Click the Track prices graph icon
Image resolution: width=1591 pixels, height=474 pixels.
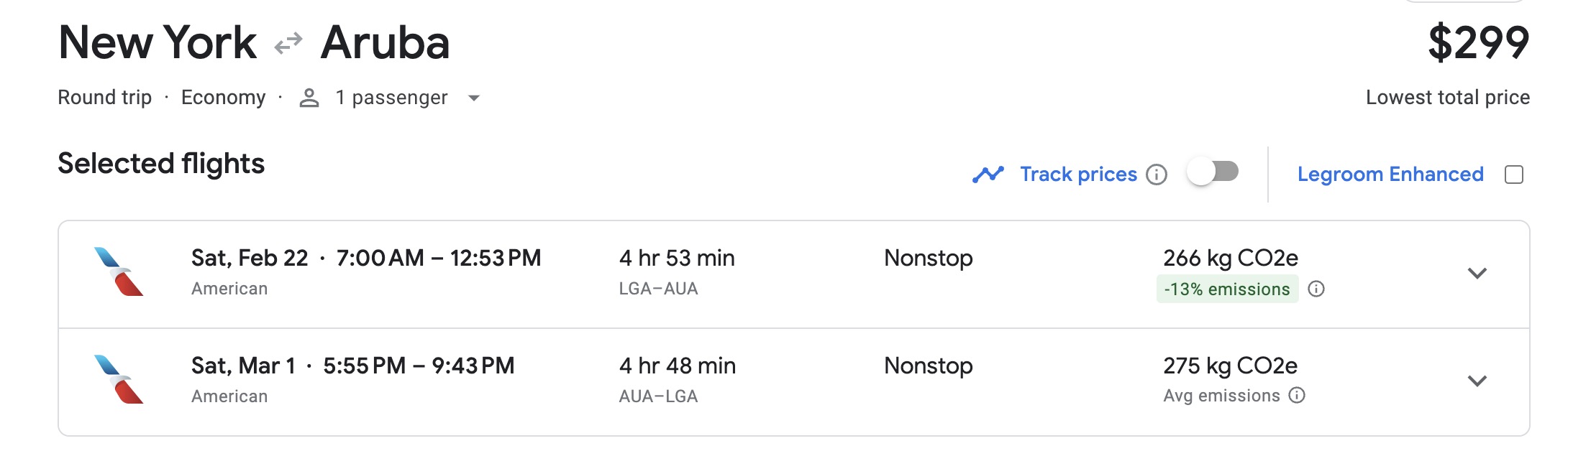[x=989, y=173]
